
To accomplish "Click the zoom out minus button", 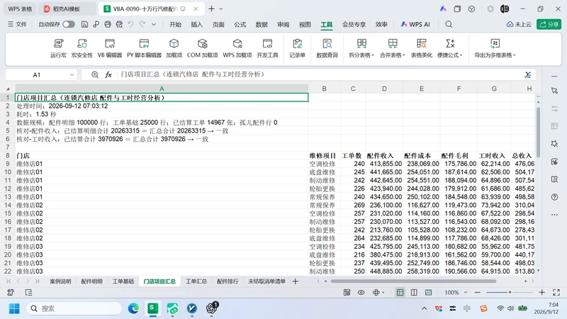I will point(478,292).
